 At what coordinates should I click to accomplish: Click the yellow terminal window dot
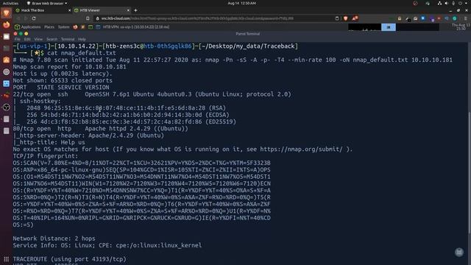[x=26, y=34]
